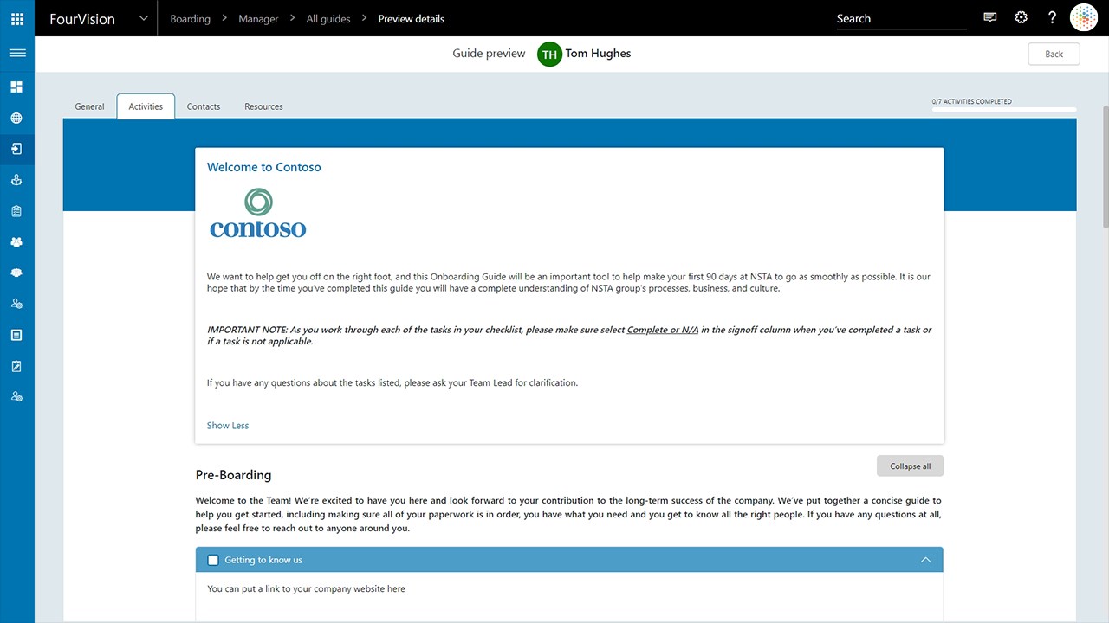Click the FourVision app name
Viewport: 1109px width, 623px height.
pos(82,19)
